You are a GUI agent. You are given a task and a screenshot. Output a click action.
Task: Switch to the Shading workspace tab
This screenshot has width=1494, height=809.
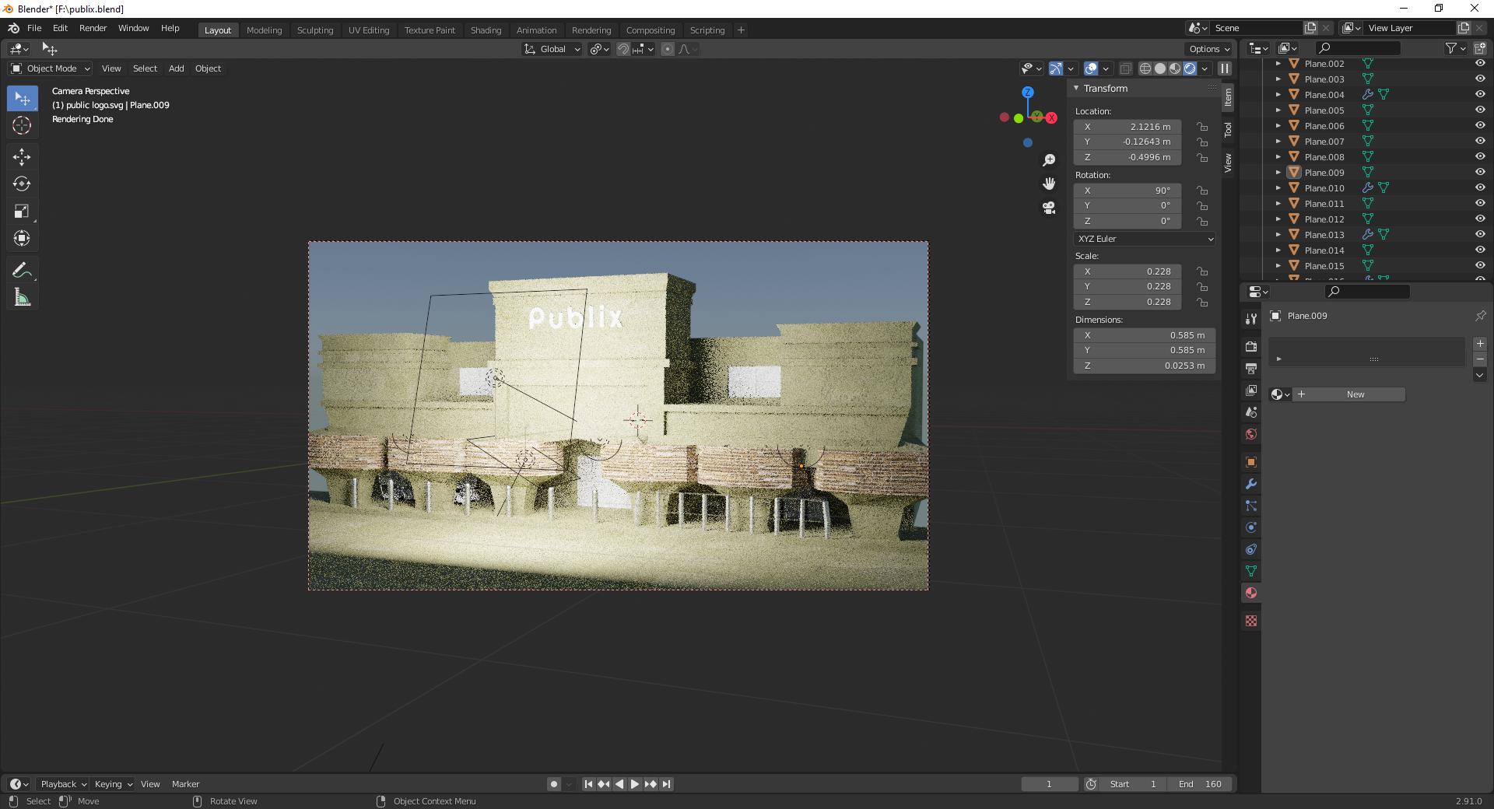pyautogui.click(x=486, y=30)
